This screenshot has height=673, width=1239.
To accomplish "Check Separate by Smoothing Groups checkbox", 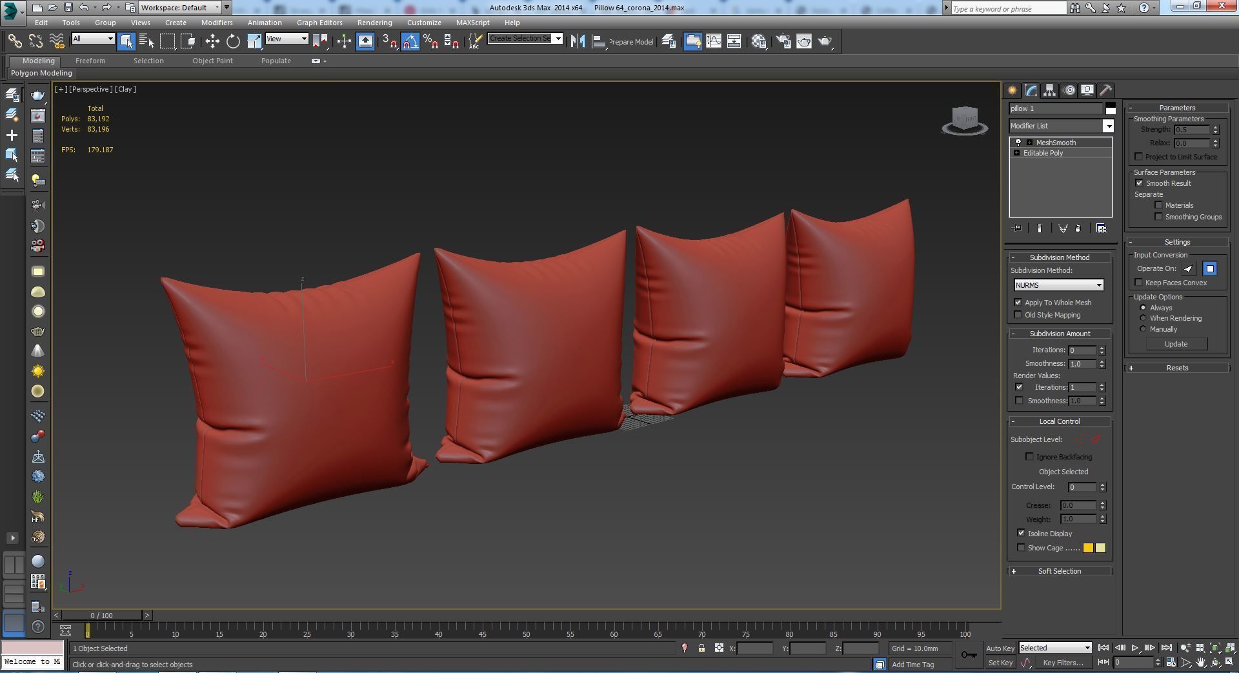I will point(1159,217).
